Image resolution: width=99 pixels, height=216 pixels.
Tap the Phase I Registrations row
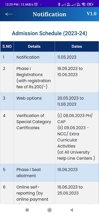click(x=49, y=78)
